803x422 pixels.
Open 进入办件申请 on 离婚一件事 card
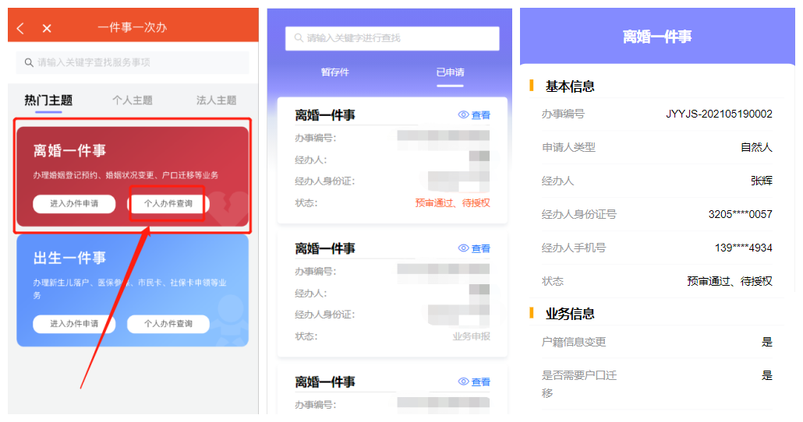pos(74,203)
